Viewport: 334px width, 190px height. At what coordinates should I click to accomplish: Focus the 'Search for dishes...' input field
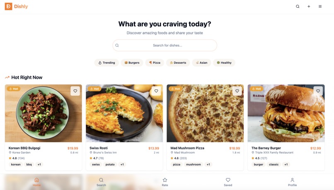click(165, 45)
